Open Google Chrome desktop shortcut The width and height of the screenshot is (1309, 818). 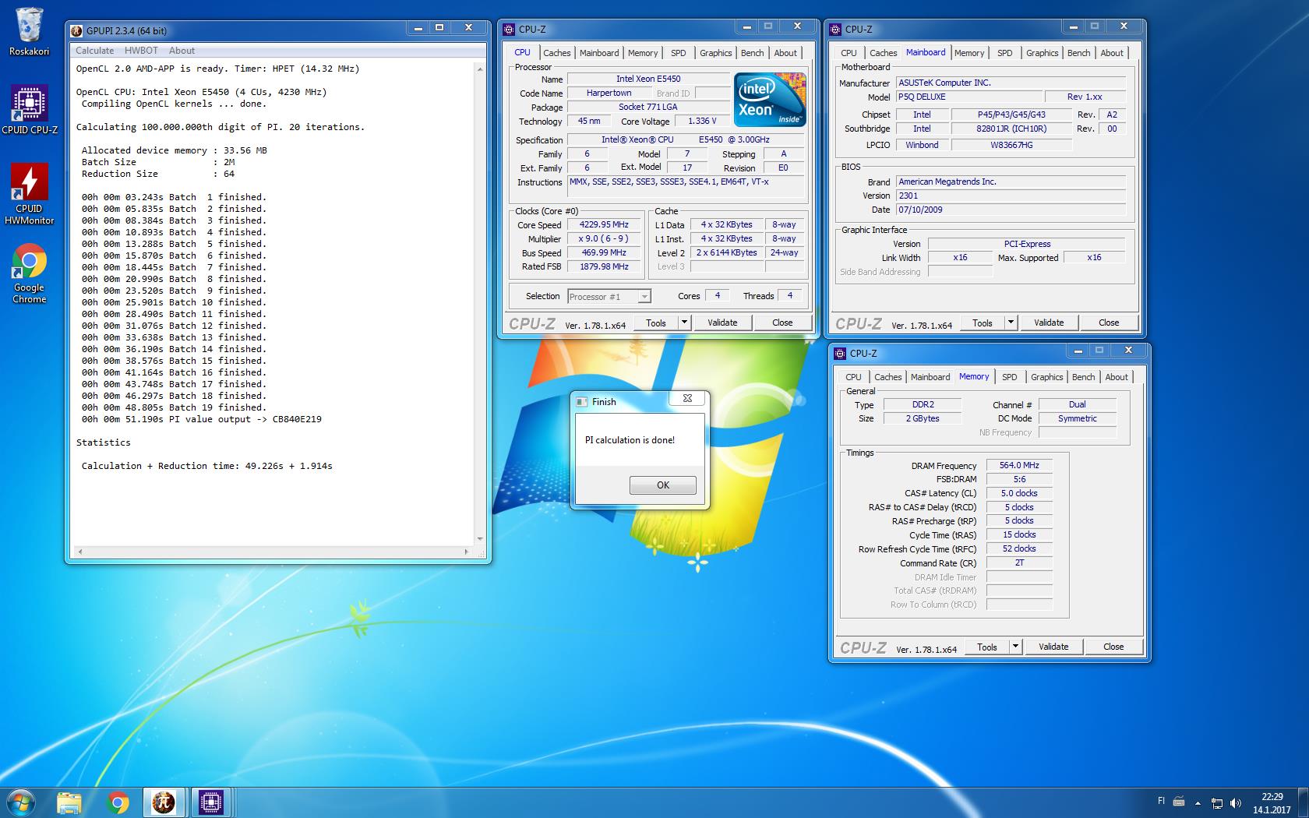(29, 273)
